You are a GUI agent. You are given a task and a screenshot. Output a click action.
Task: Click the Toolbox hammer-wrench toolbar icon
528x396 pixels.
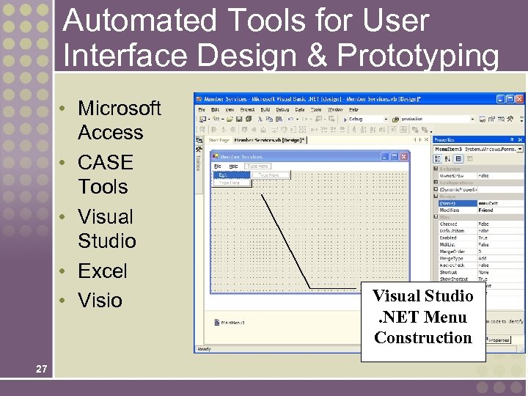pos(510,119)
